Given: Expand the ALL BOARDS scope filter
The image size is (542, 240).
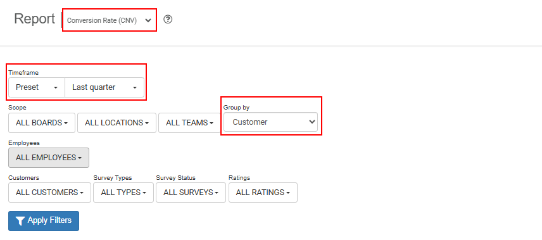Looking at the screenshot, I should [x=42, y=123].
